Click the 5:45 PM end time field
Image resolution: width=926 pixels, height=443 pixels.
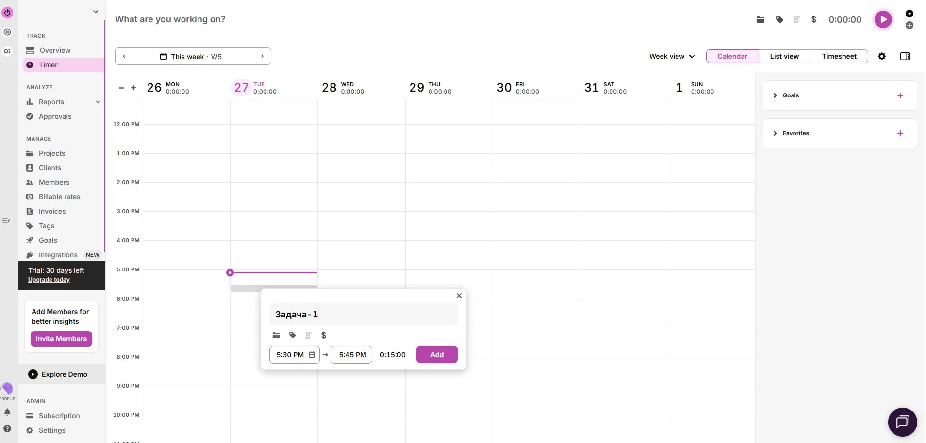352,355
